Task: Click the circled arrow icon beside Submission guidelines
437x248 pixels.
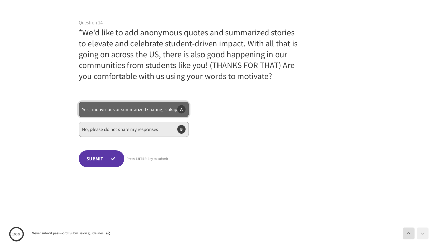Action: 108,233
